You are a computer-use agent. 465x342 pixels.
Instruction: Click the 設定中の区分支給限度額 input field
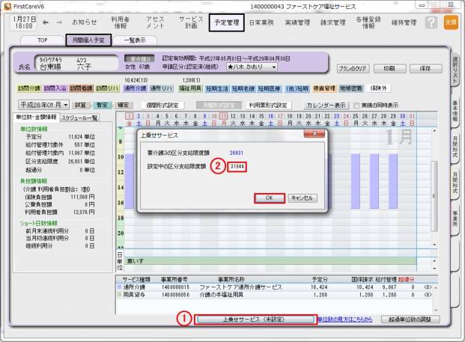click(238, 166)
